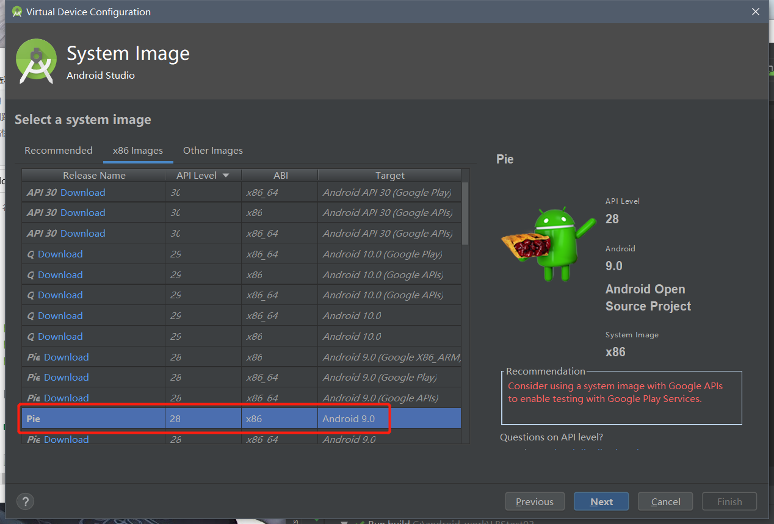Close the Virtual Device Configuration window
The width and height of the screenshot is (774, 524).
coord(755,12)
